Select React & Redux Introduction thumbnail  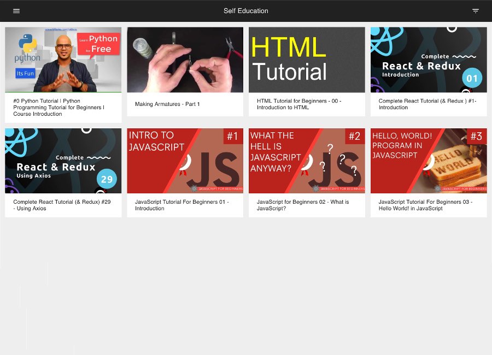429,60
